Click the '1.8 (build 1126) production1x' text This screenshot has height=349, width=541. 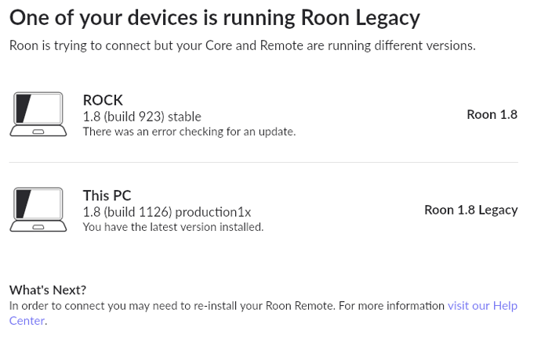167,212
